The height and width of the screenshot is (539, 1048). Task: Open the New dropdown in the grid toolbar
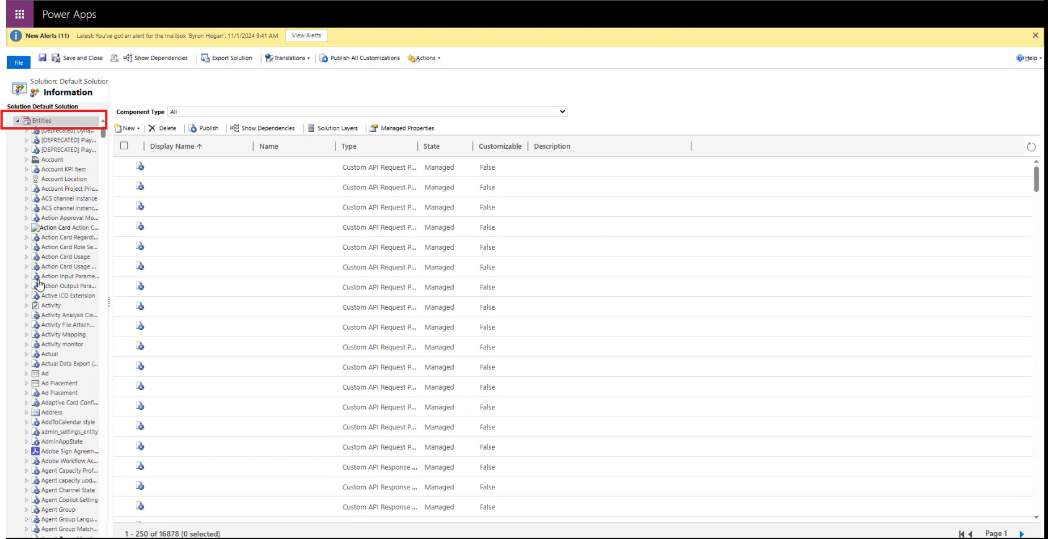127,128
